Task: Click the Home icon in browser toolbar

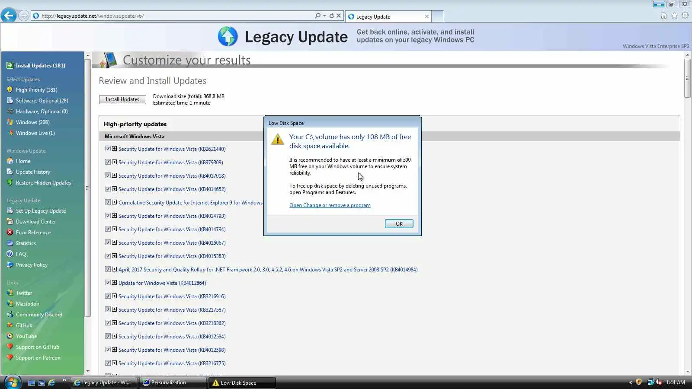Action: [664, 16]
